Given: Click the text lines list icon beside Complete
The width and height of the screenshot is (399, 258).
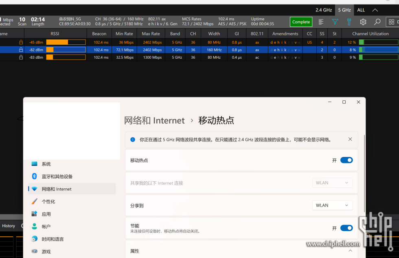Looking at the screenshot, I should [x=321, y=22].
